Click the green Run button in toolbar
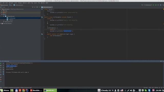Image resolution: width=164 pixels, height=92 pixels. [154, 5]
